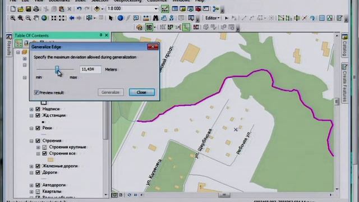
Task: Select the Zoom In tool
Action: [x=12, y=18]
